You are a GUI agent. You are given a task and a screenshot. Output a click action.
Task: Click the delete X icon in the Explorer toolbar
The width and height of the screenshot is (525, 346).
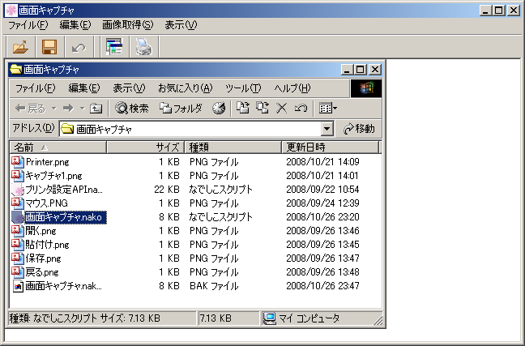pos(282,109)
